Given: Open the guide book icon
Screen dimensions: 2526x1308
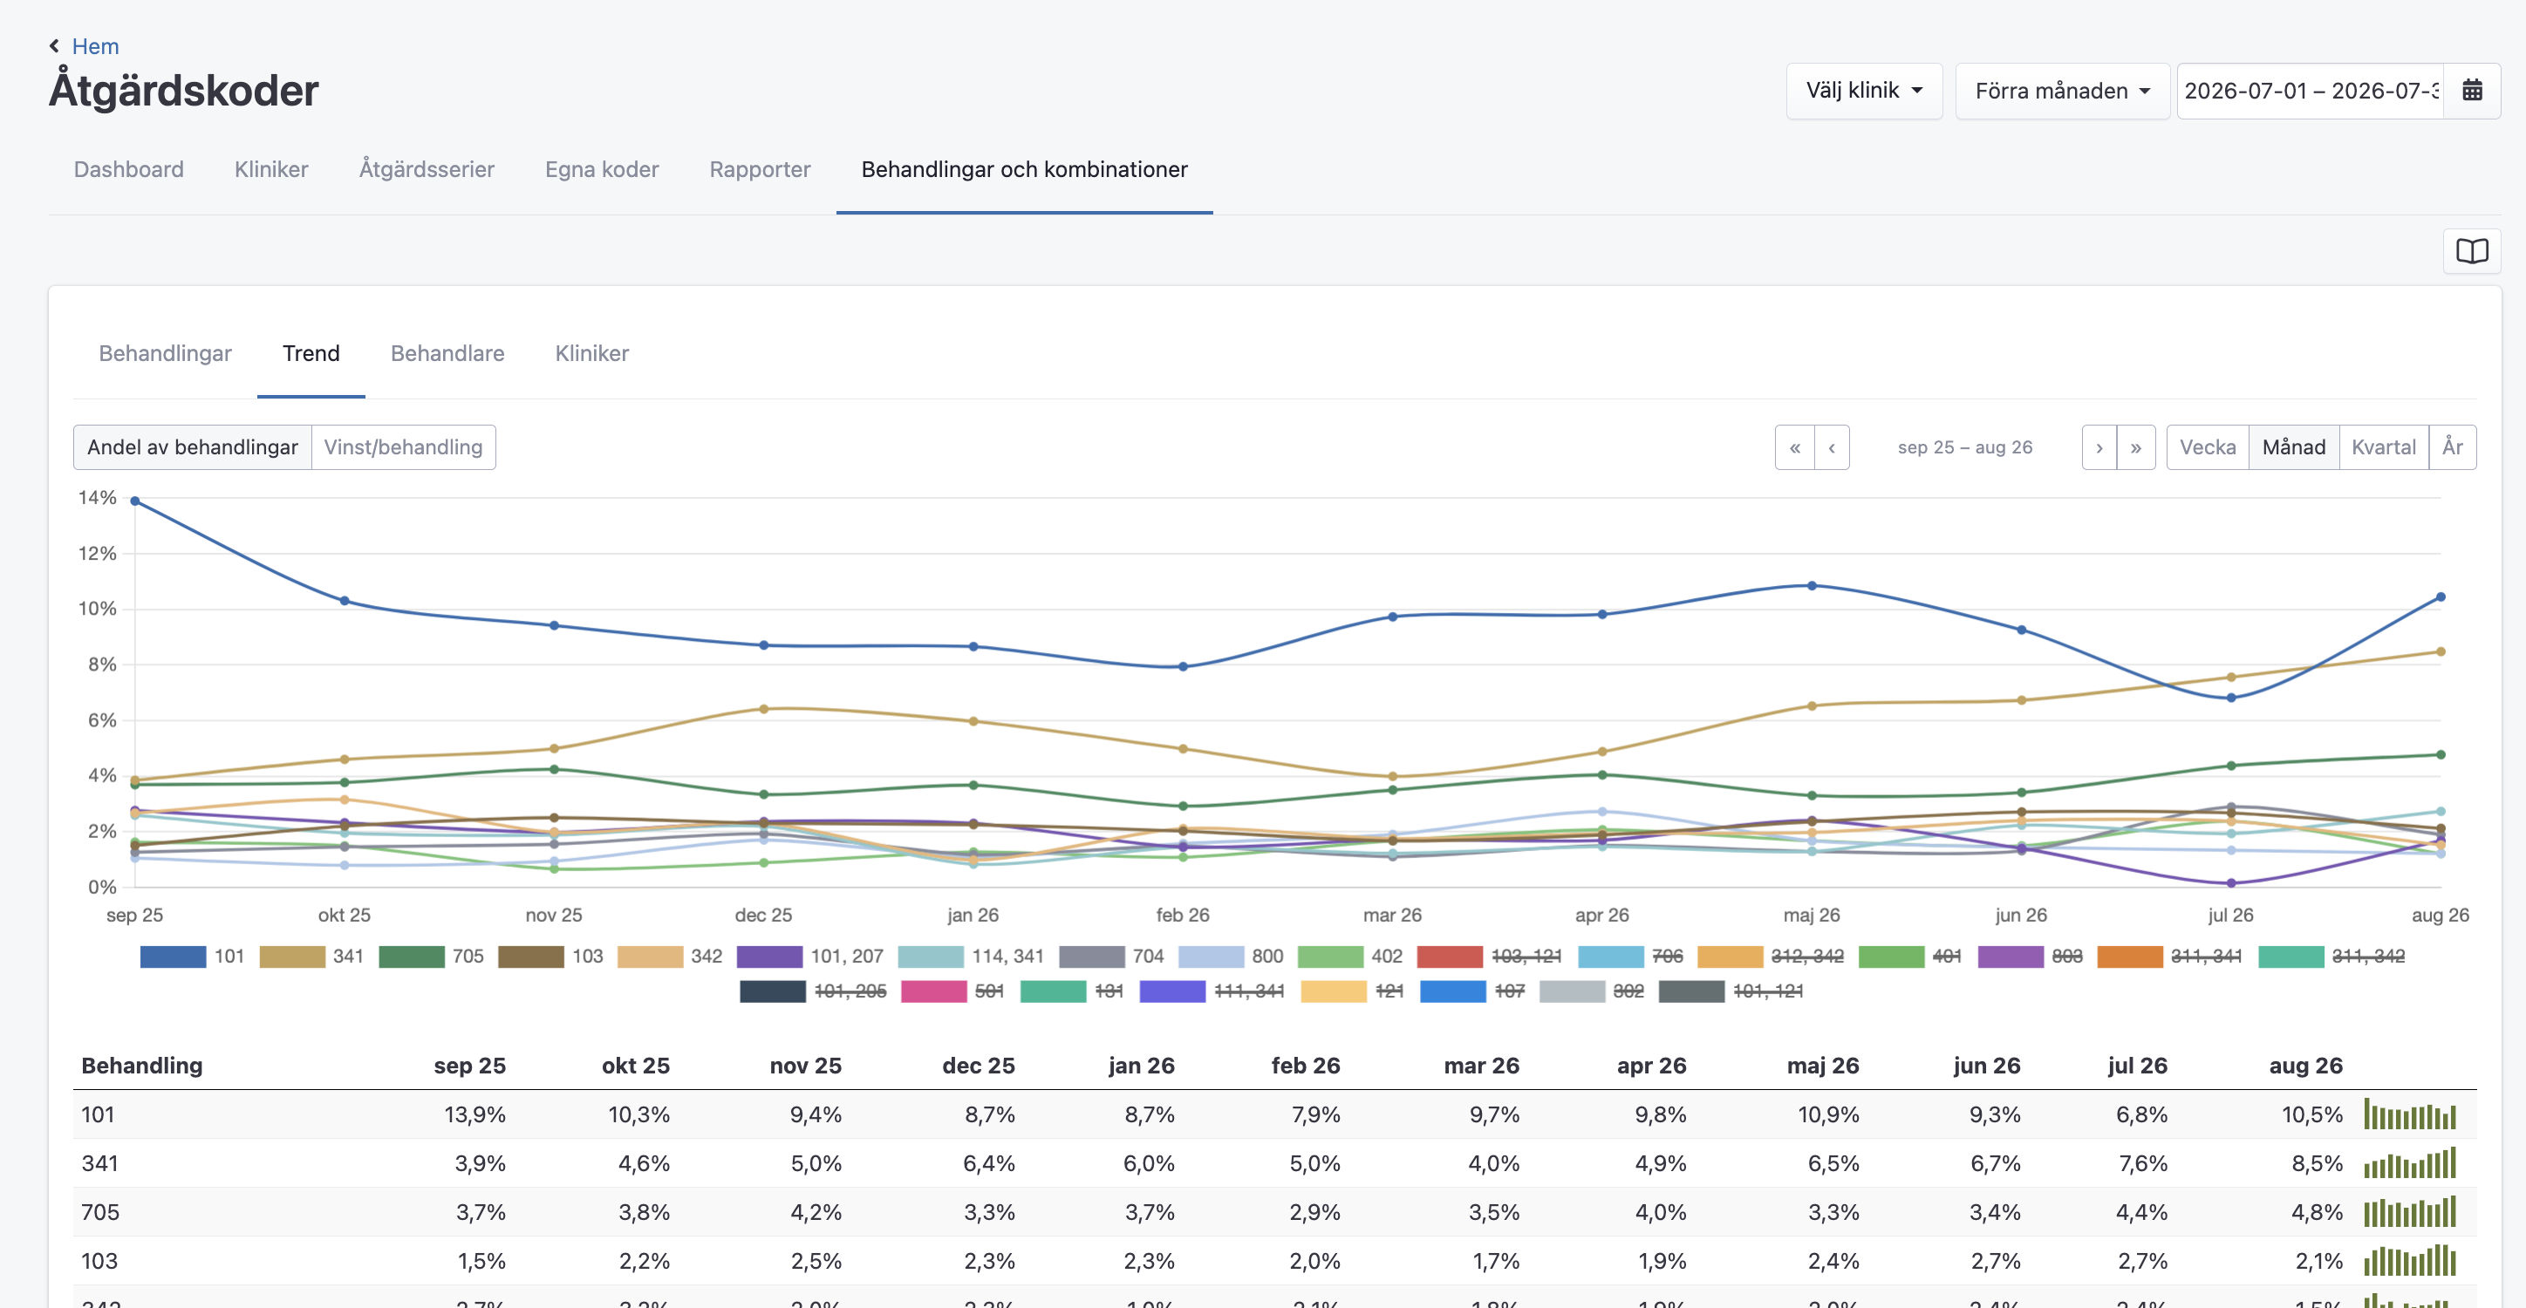Looking at the screenshot, I should (x=2472, y=251).
